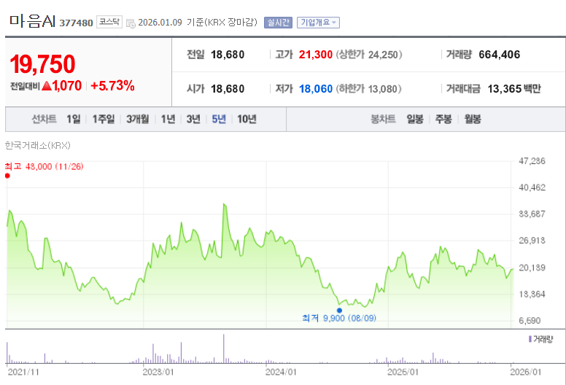The height and width of the screenshot is (385, 566).
Task: Click the 2021/11 x-axis date label
Action: coord(23,372)
